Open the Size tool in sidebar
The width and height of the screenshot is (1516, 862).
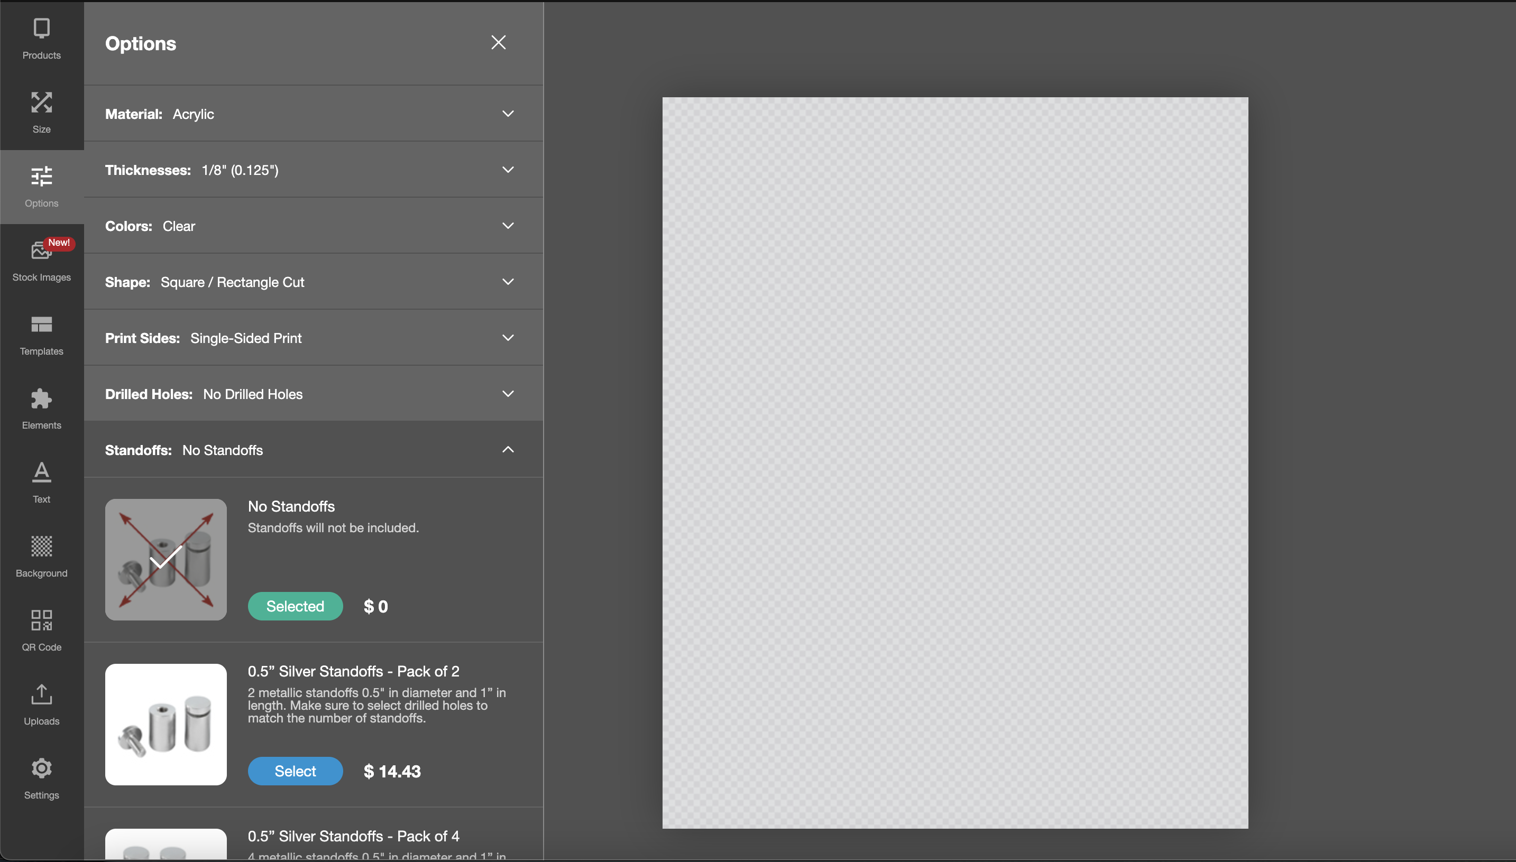[41, 112]
